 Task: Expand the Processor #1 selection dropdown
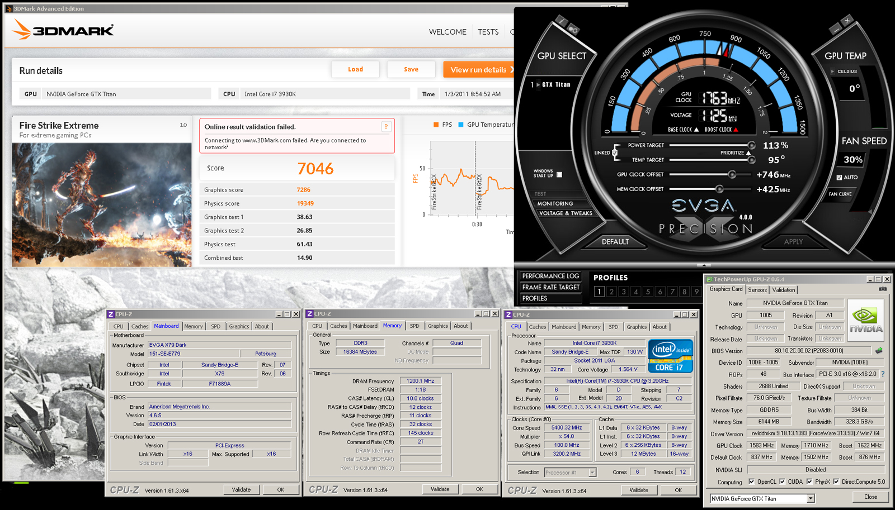[x=592, y=473]
